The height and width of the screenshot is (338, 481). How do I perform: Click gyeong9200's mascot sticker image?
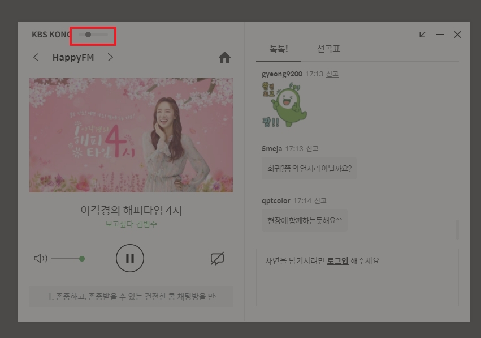(x=285, y=105)
